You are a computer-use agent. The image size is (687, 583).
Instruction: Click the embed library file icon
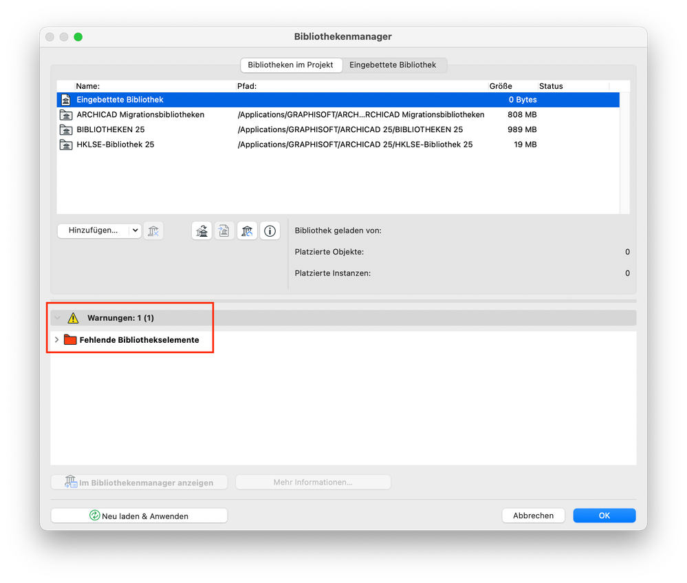(x=224, y=231)
